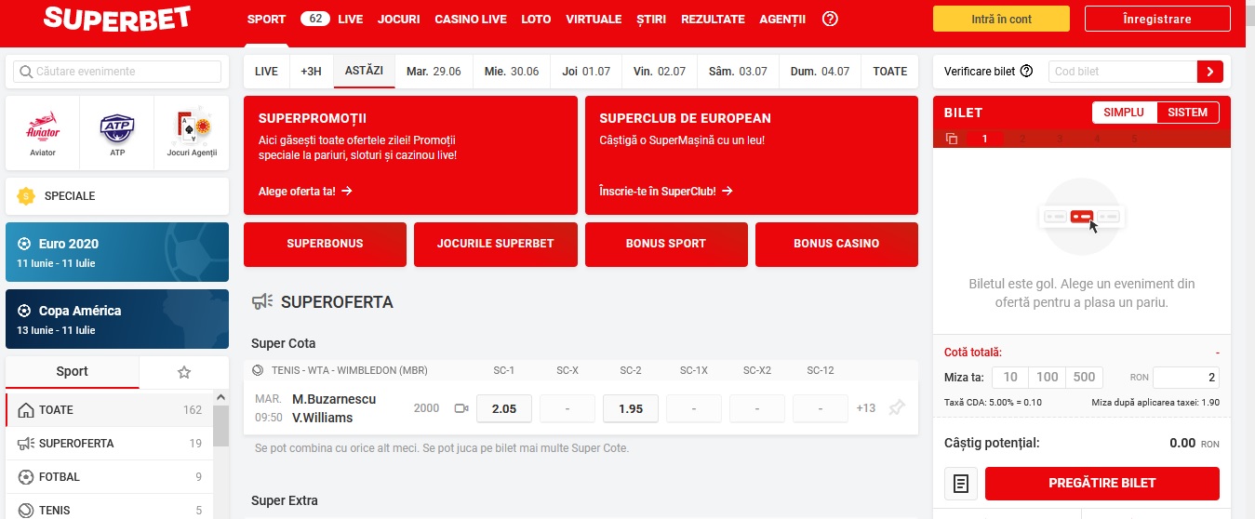Follow Înscrie-te în SuperClub link
Viewport: 1255px width, 519px height.
(x=666, y=191)
